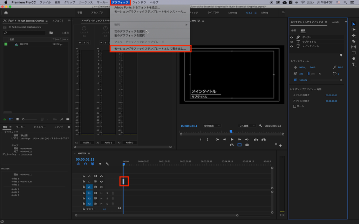Viewport: 359px width, 224px height.
Task: Select the メインタイトル text layer
Action: (310, 46)
